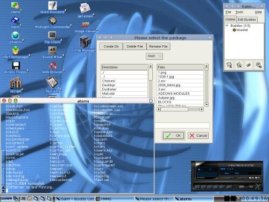Open the Help menu in Gaim
Screen dimensions: 269x202
[258, 12]
